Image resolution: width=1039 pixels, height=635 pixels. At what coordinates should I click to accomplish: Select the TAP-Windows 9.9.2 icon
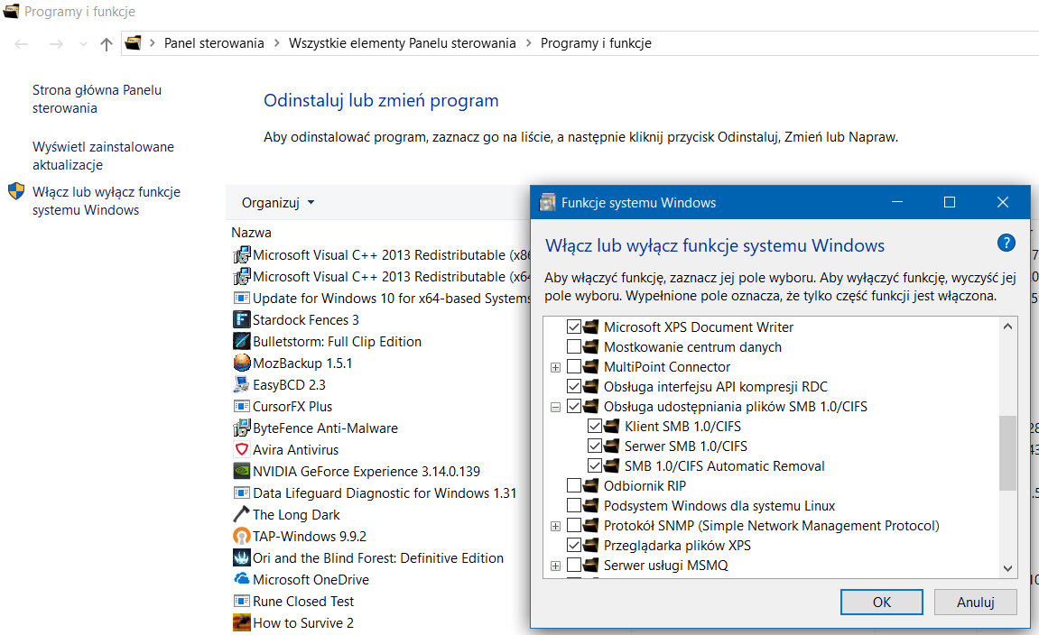[242, 537]
